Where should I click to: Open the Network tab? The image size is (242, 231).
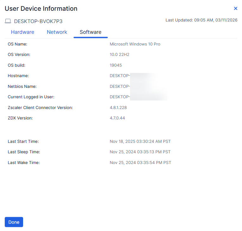[x=57, y=32]
